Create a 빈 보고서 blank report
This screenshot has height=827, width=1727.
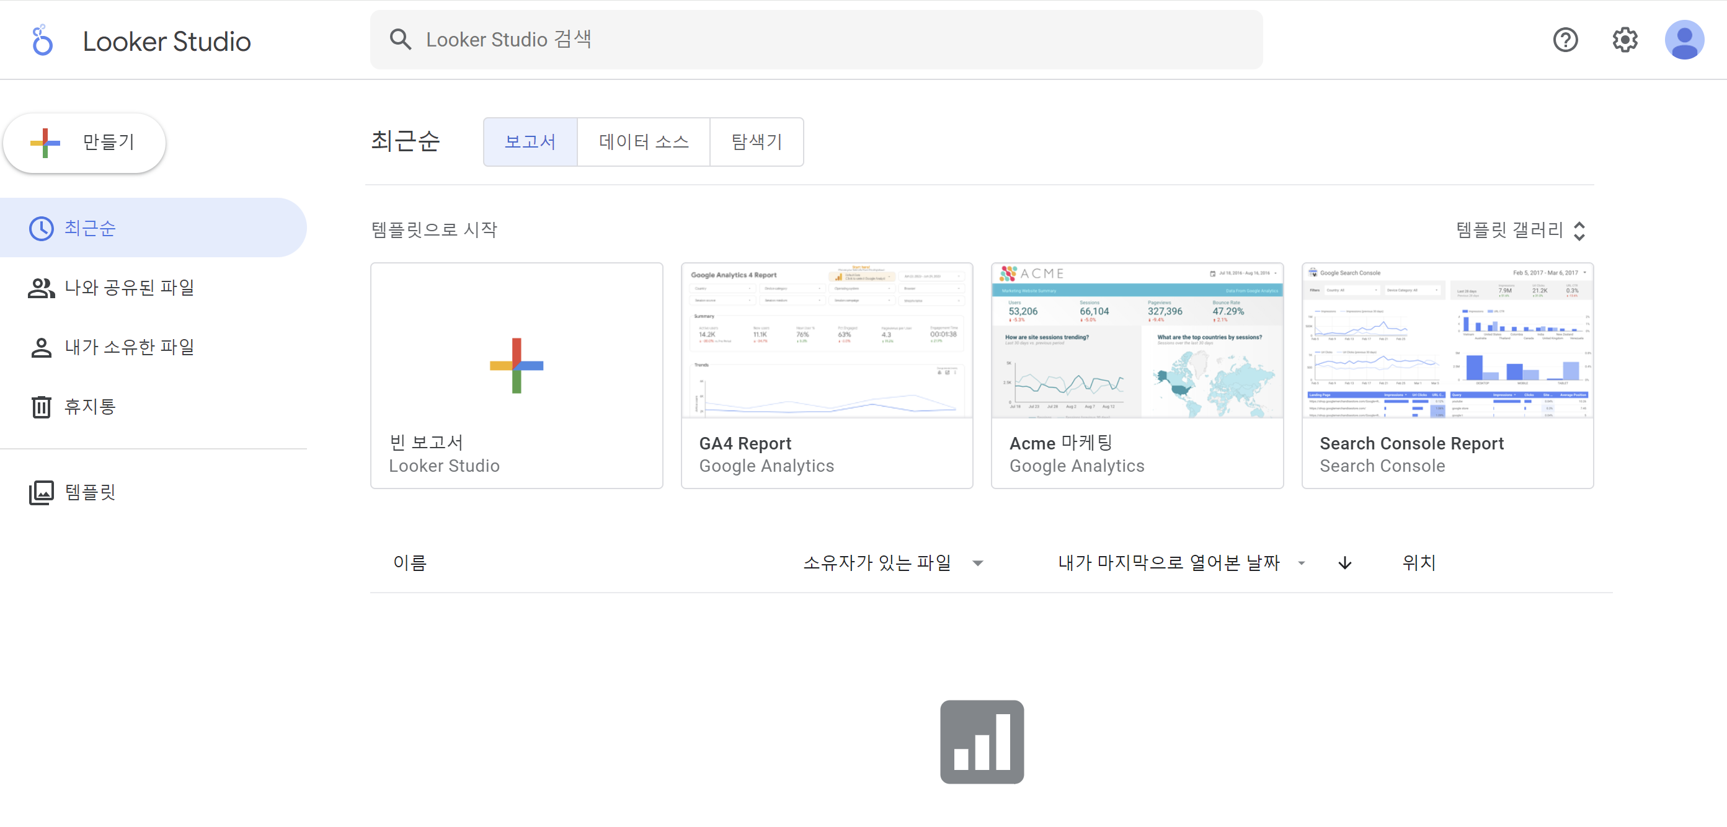516,375
